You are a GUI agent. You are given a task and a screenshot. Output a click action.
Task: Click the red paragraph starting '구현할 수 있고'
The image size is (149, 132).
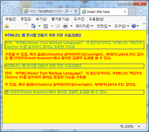(74, 56)
